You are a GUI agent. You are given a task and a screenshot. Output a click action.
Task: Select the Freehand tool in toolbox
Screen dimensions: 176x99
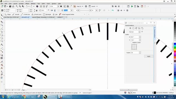pyautogui.click(x=2, y=29)
